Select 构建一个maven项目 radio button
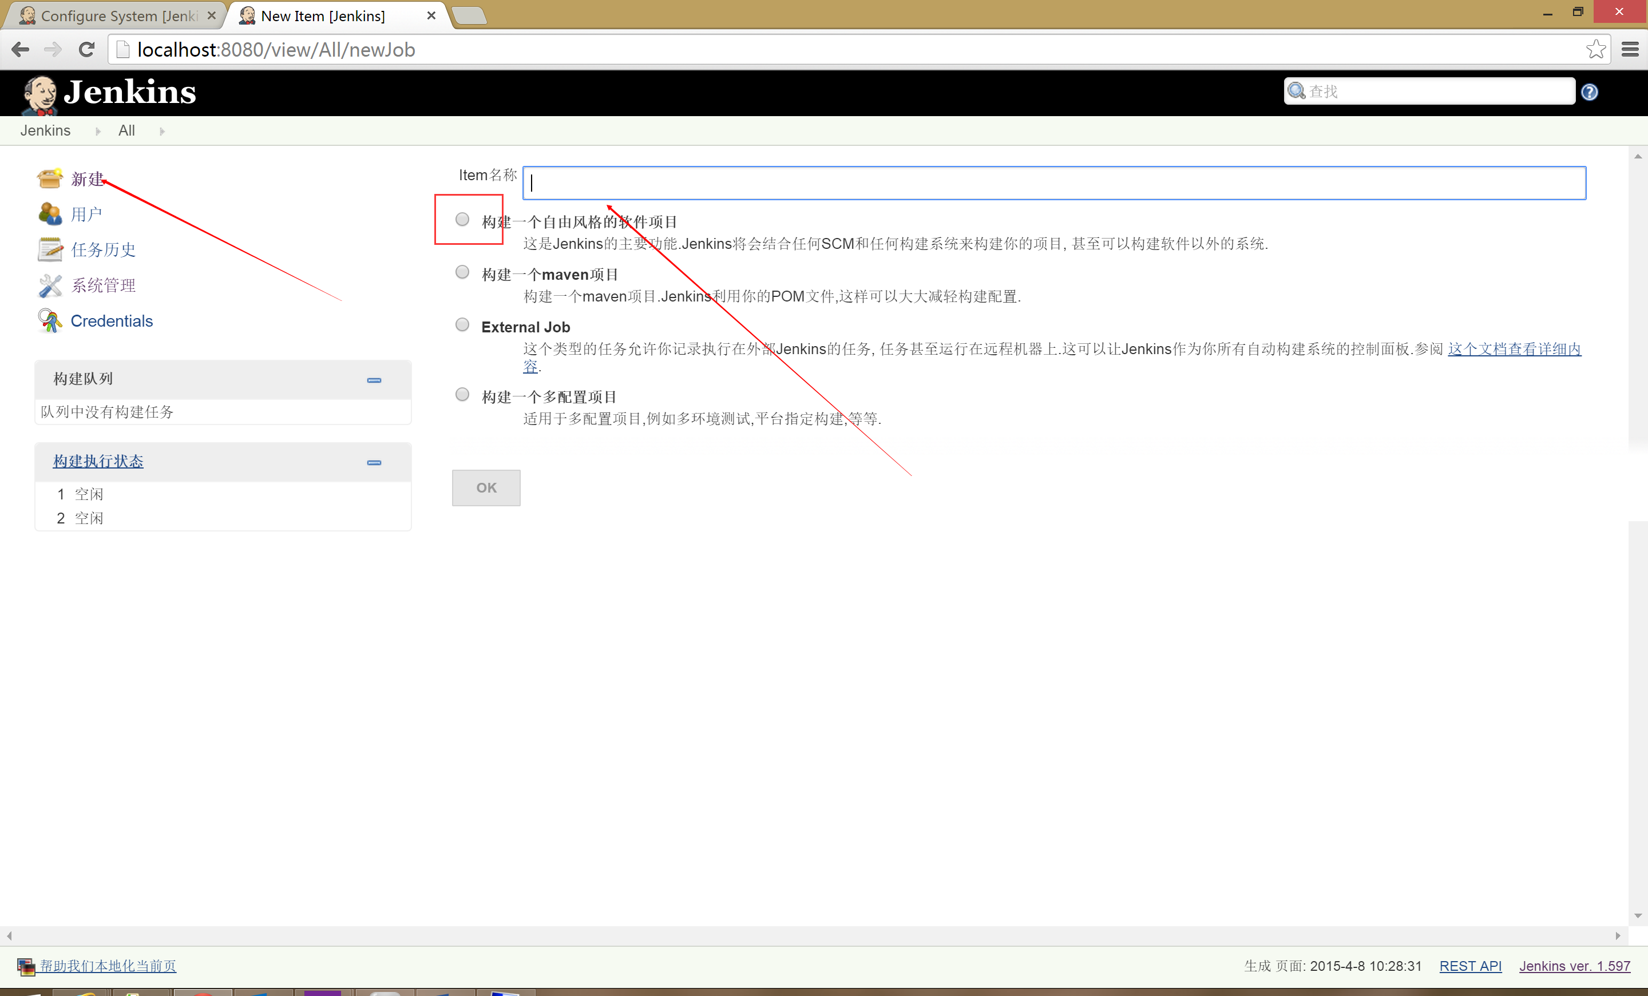The image size is (1648, 996). pos(462,272)
